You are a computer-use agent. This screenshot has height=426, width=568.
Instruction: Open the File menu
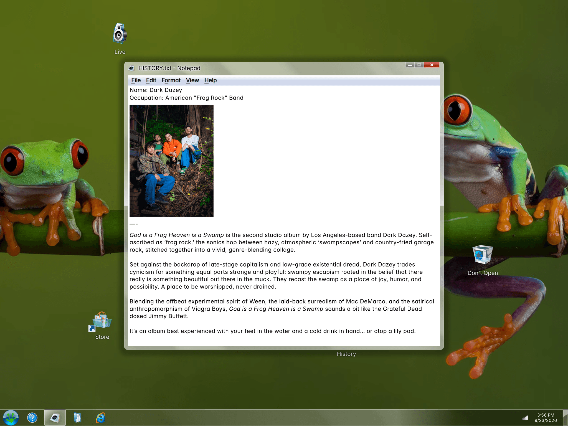pyautogui.click(x=136, y=80)
